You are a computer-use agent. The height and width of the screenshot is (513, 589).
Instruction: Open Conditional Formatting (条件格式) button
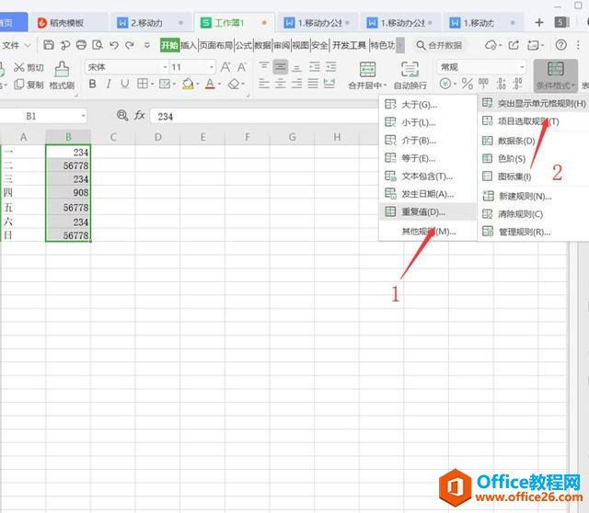(555, 75)
